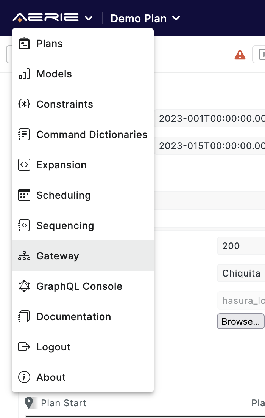Screen dimensions: 265x418
Task: Select Gateway from the navigation menu
Action: coord(58,256)
